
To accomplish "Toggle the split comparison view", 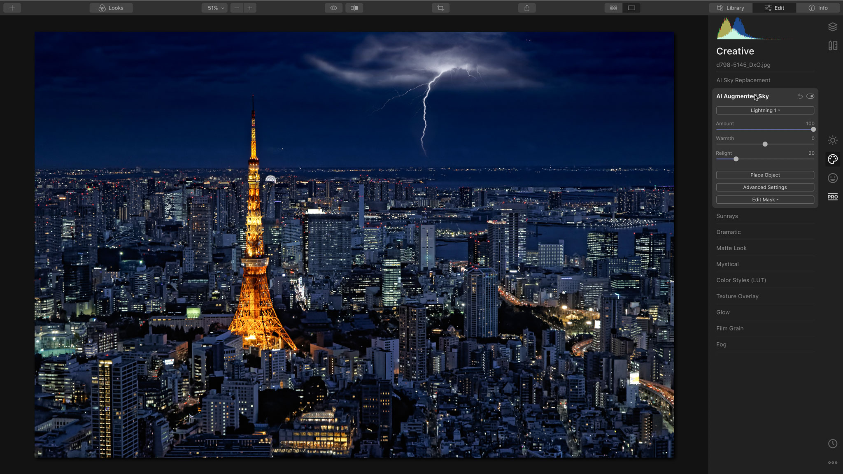I will tap(354, 7).
